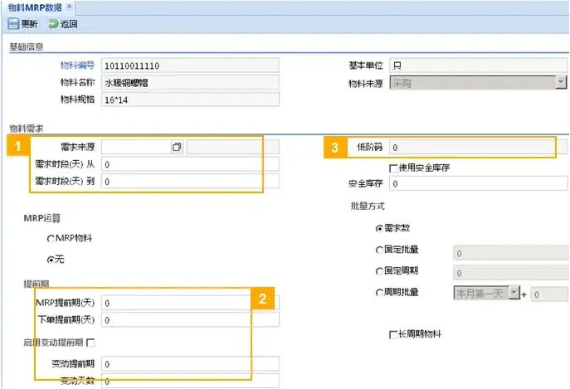Close the 物料MRP数据 tab
Screen dimensions: 570x389
[70, 7]
